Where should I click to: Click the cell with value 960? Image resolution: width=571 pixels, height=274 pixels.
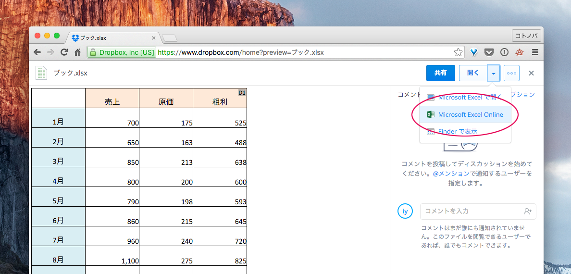coord(112,236)
